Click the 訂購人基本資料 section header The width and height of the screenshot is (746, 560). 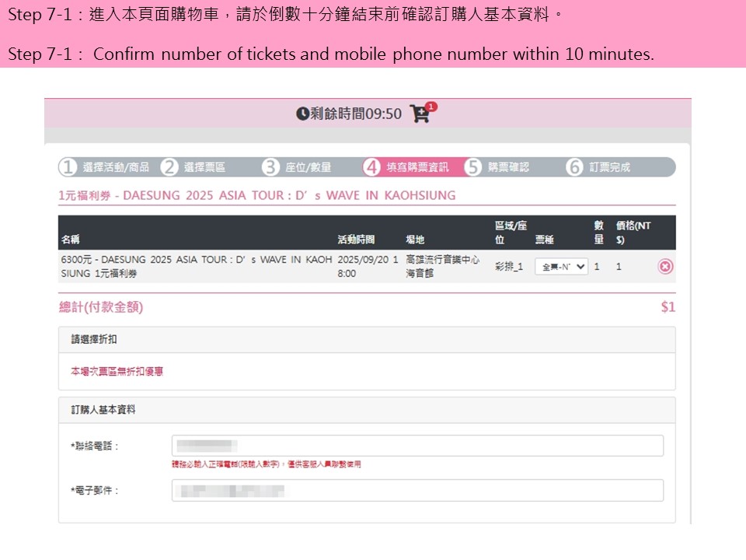pyautogui.click(x=103, y=409)
